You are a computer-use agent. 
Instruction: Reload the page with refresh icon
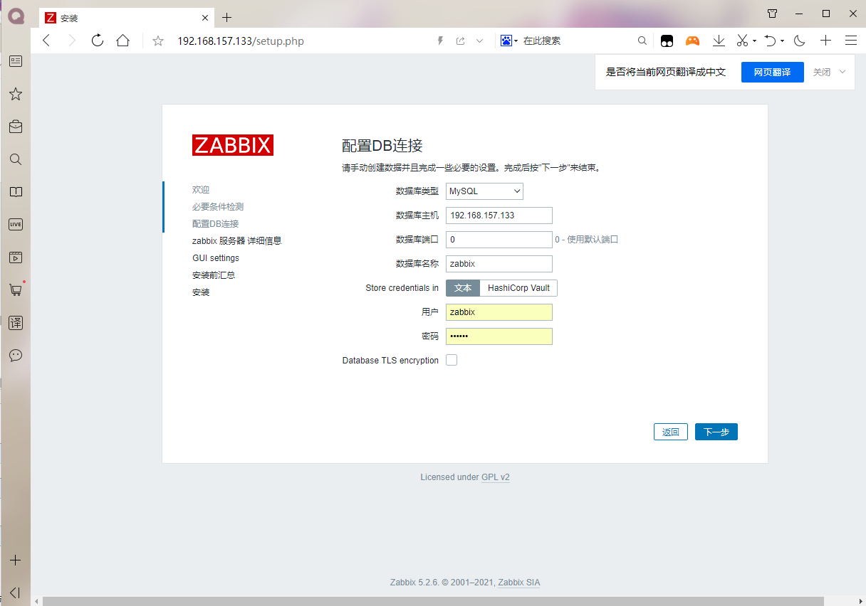point(98,41)
